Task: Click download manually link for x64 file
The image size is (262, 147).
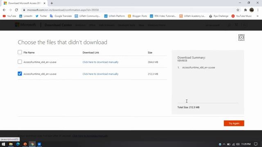Action: tap(100, 62)
